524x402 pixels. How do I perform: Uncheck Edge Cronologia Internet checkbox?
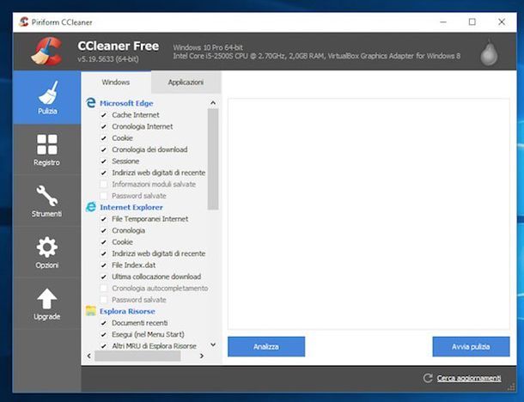pos(104,126)
